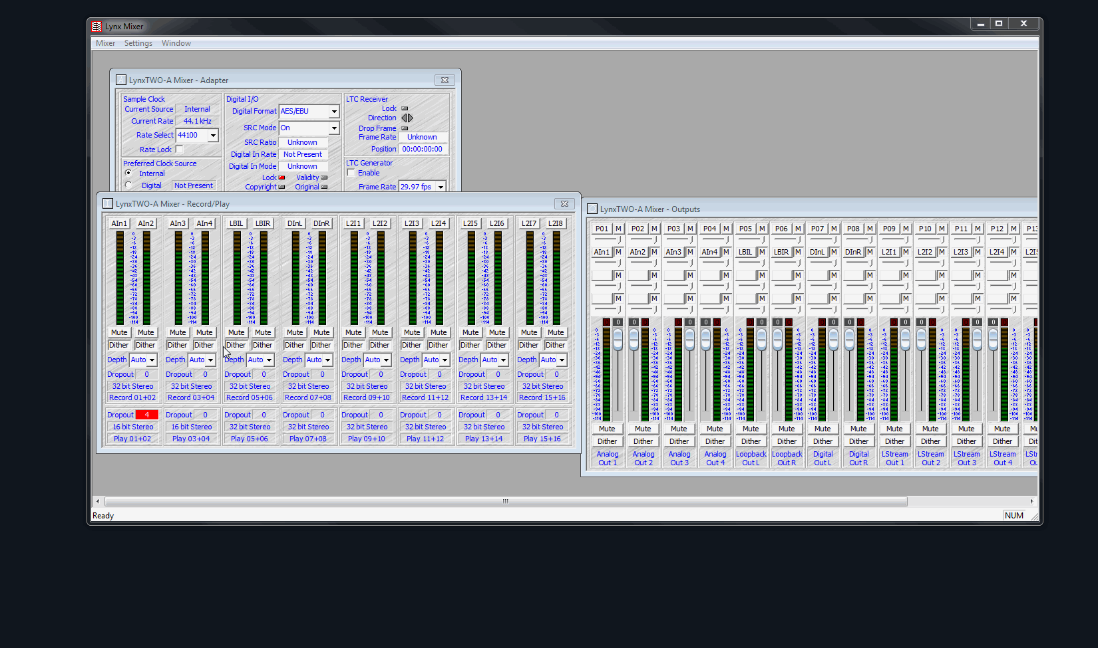Viewport: 1098px width, 648px height.
Task: Enable the LTC Generator checkbox
Action: 351,173
